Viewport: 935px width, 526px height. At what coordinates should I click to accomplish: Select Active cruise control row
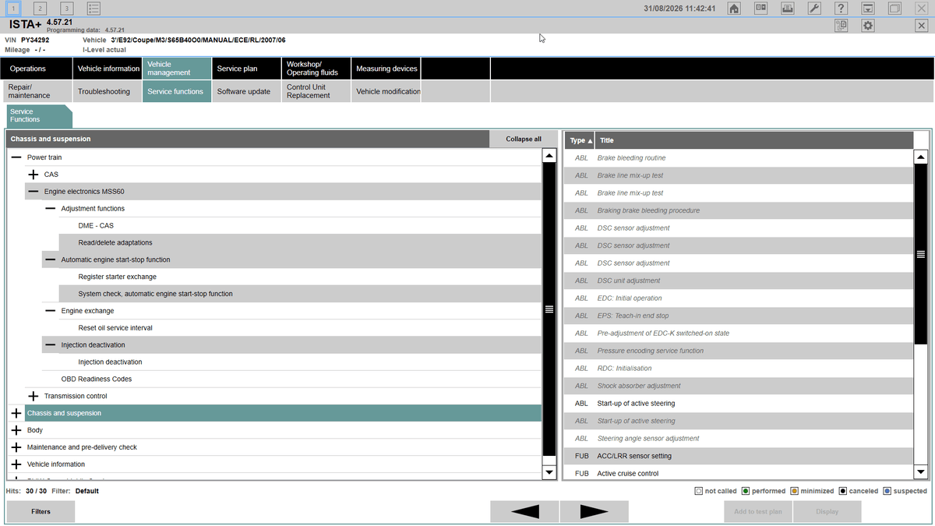click(738, 473)
